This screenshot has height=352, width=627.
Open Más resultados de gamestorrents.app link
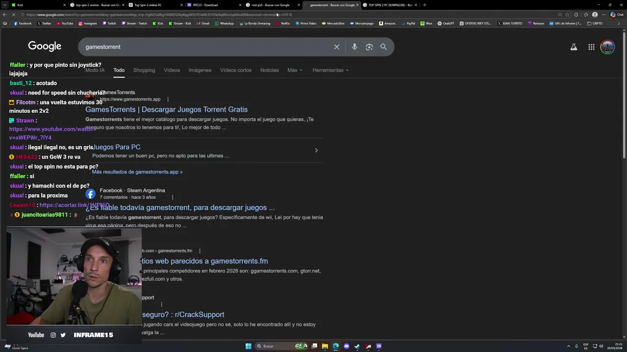click(x=137, y=172)
